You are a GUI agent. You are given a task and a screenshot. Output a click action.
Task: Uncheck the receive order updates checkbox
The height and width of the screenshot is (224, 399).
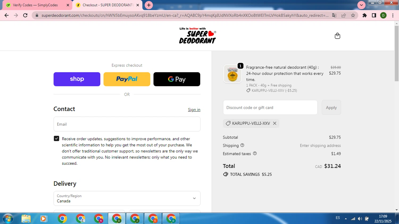(x=56, y=138)
